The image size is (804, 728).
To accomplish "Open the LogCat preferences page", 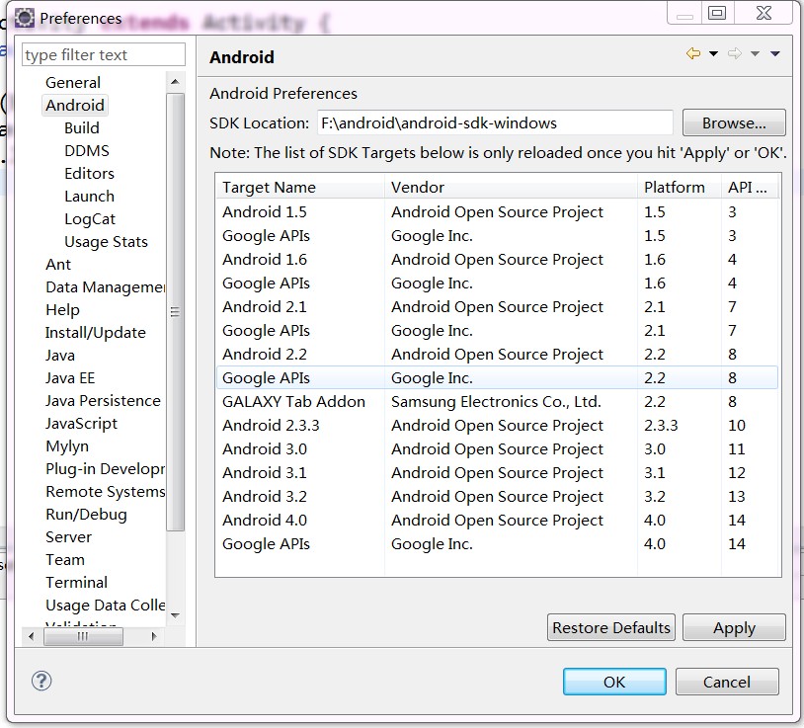I will tap(90, 219).
